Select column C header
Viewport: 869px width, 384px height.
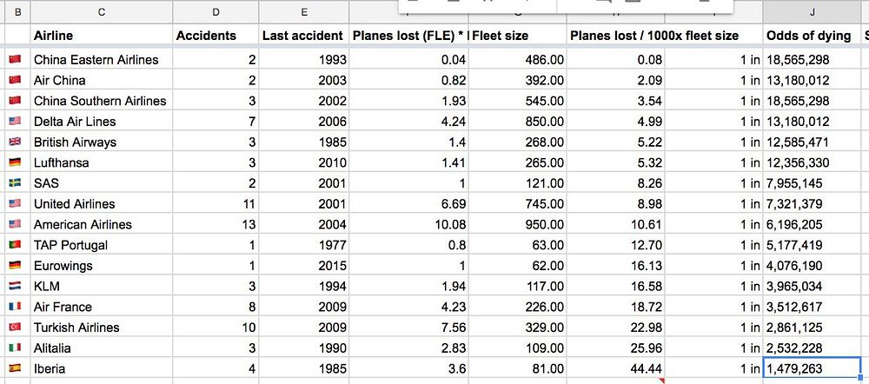[101, 11]
